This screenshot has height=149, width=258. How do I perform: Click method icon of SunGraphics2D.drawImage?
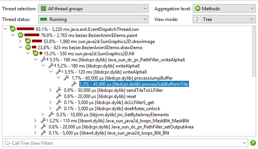coord(28,41)
